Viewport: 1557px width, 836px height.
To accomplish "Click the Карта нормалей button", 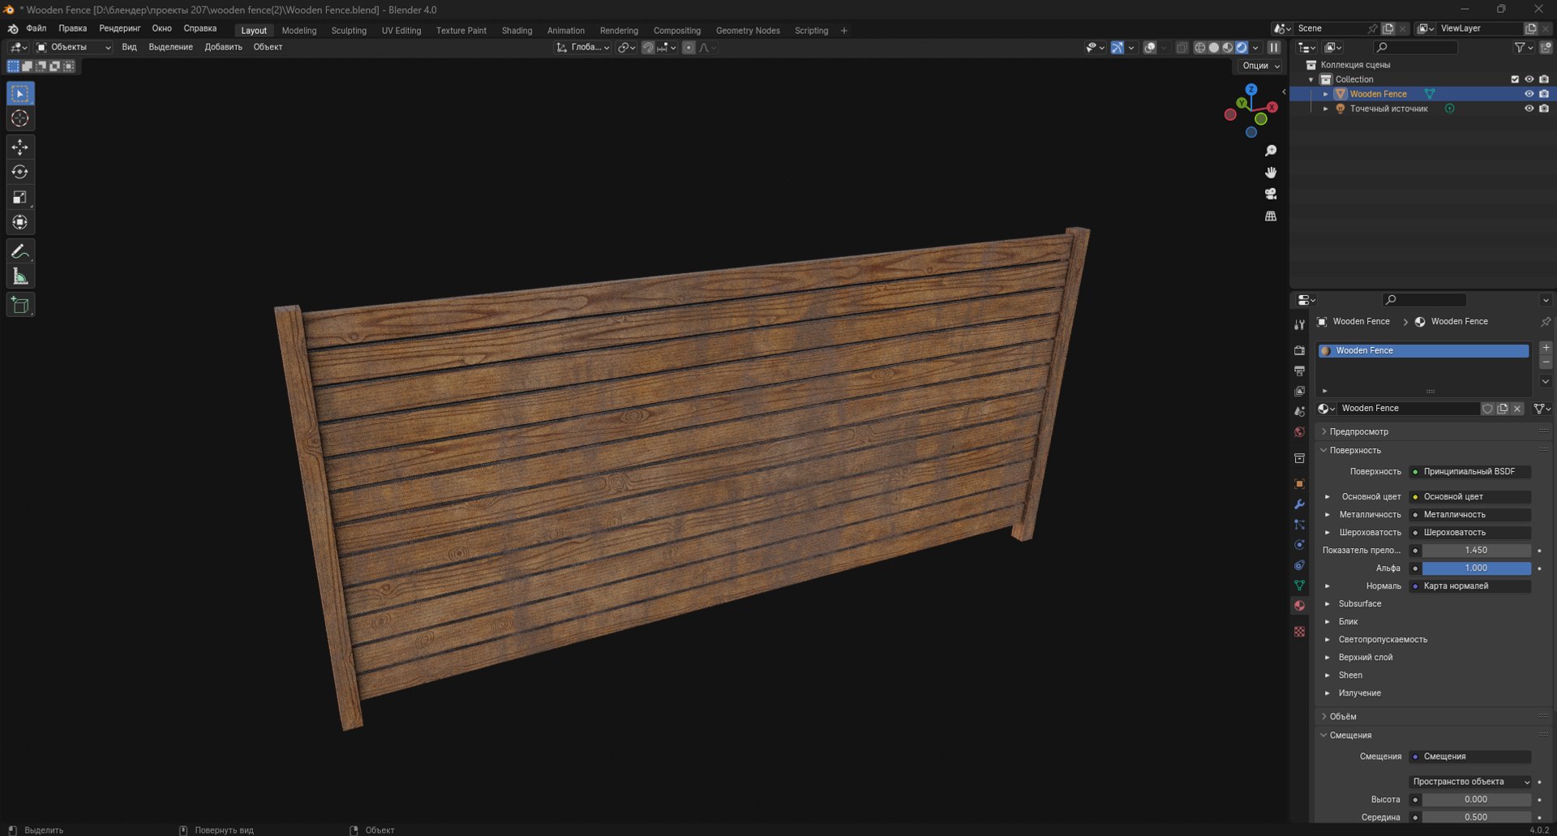I will 1469,585.
